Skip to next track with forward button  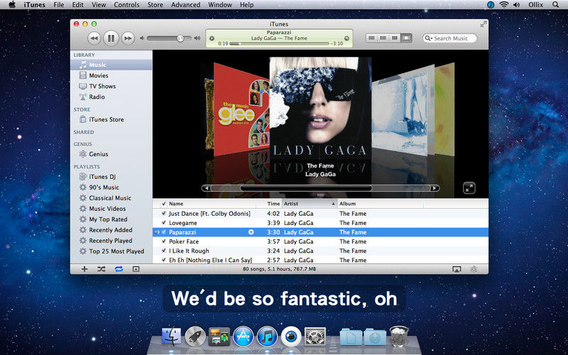[128, 38]
